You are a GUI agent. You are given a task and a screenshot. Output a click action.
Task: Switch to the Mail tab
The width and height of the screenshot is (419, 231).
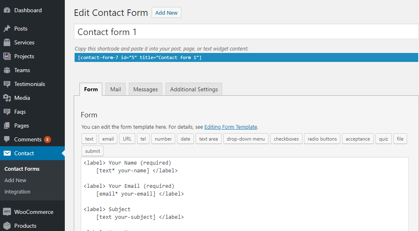(x=115, y=89)
